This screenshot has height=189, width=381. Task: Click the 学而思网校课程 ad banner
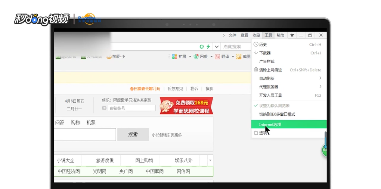186,106
